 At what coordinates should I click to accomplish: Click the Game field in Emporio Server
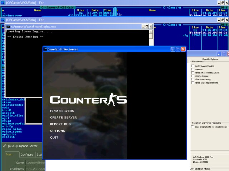35,162
